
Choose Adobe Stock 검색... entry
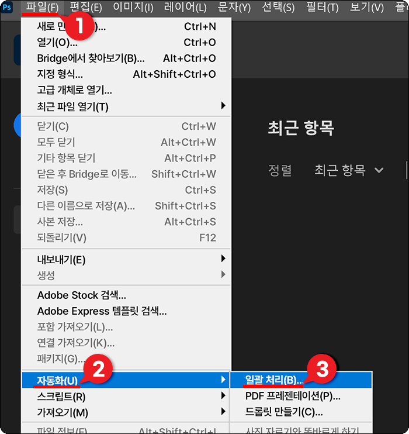(126, 295)
